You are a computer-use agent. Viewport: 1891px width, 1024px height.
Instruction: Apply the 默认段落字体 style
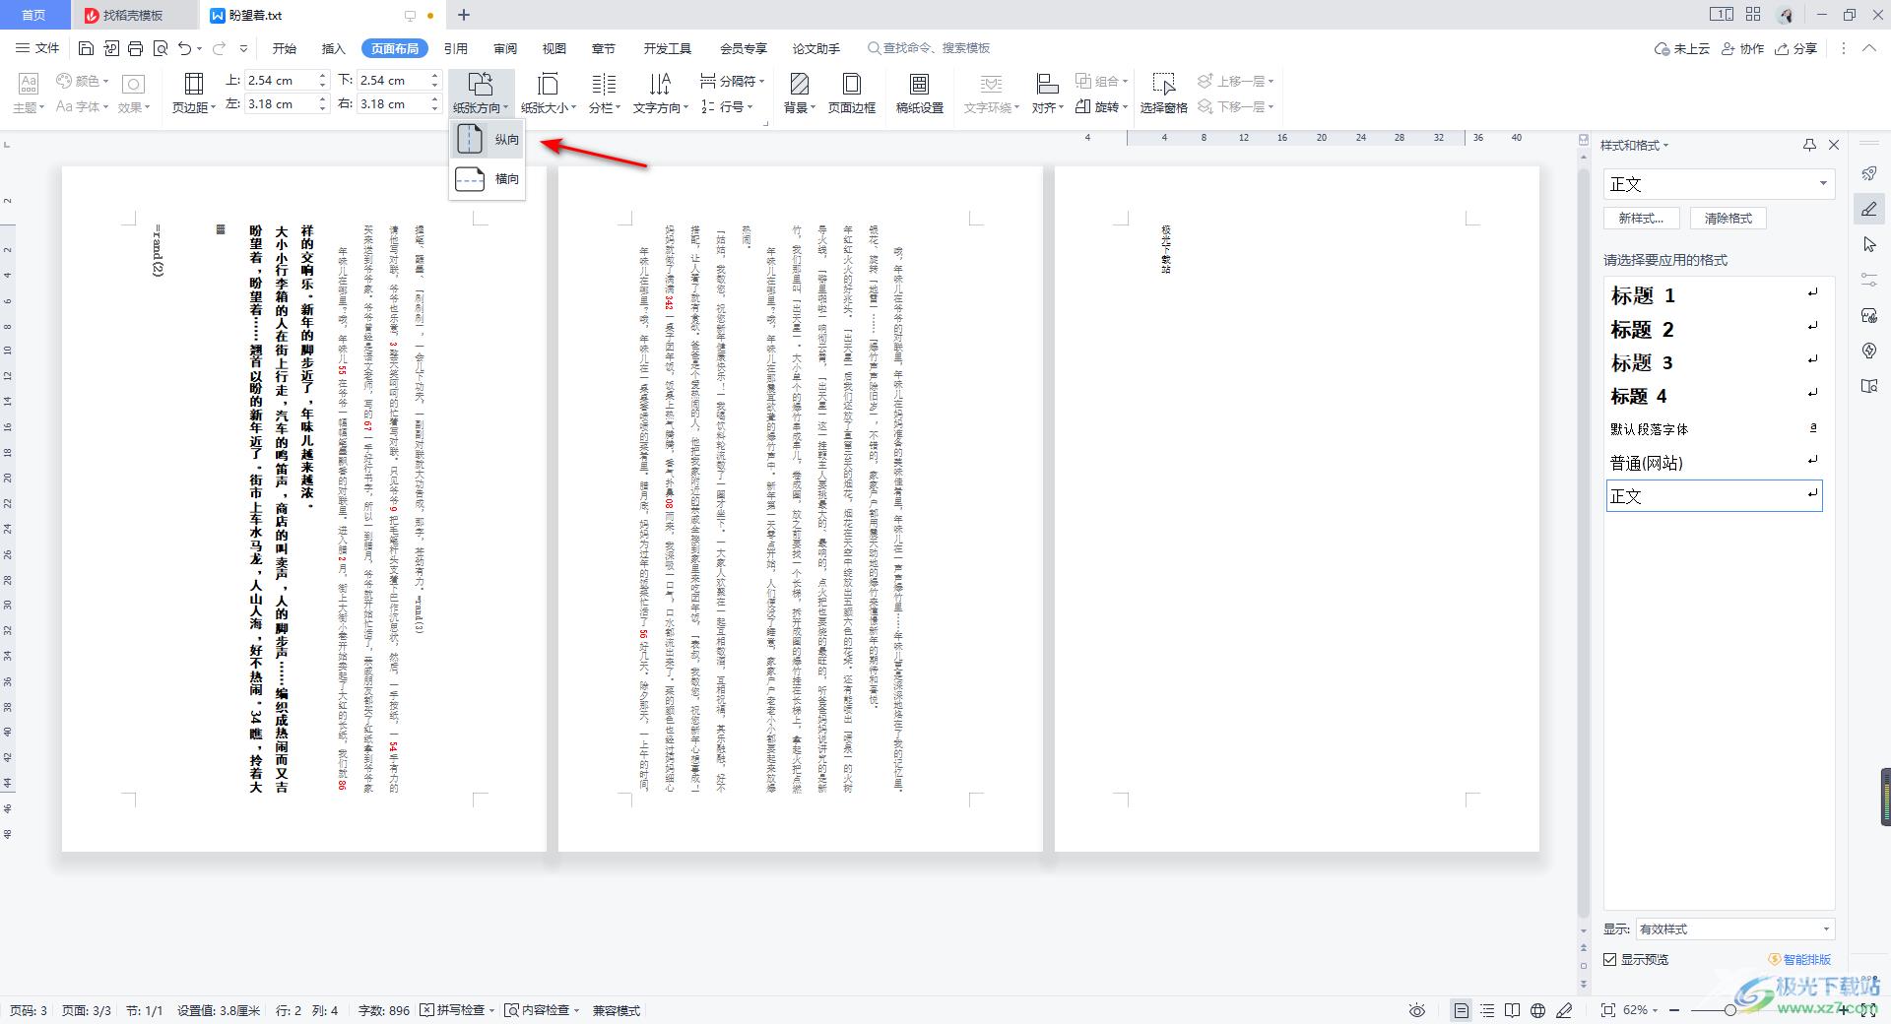tap(1715, 429)
